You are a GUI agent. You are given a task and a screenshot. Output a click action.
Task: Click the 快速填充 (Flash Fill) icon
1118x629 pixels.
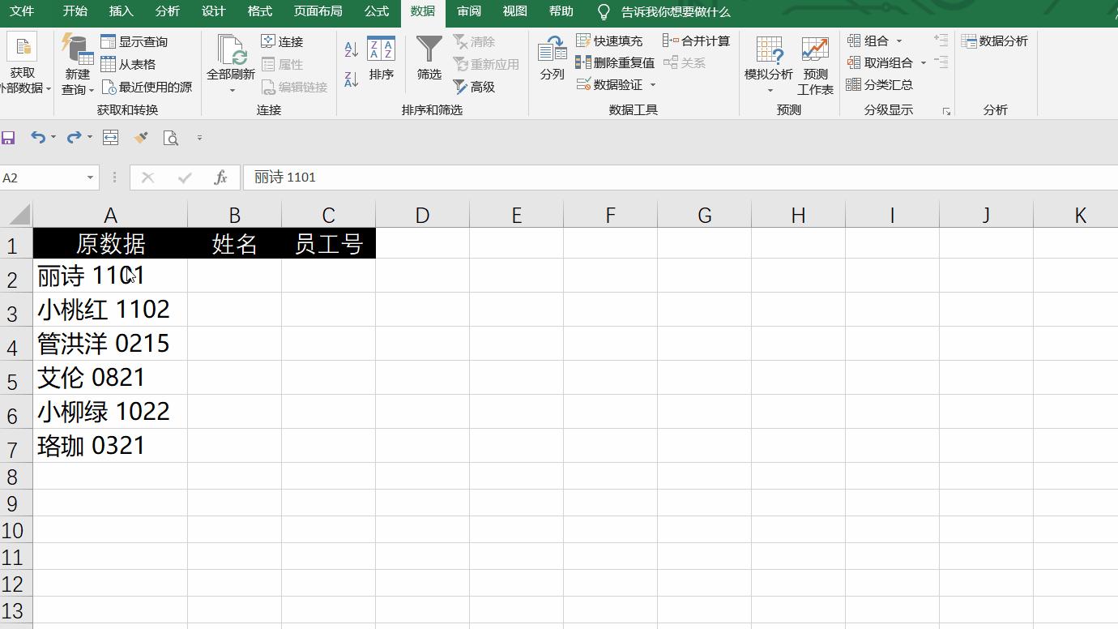click(613, 40)
